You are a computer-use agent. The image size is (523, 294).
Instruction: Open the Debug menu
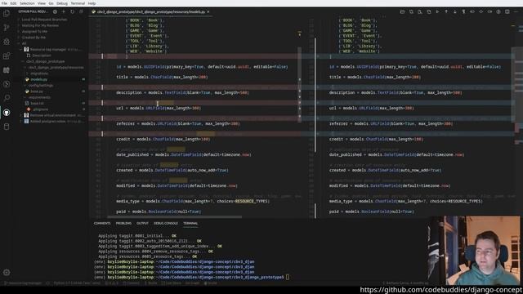62,3
